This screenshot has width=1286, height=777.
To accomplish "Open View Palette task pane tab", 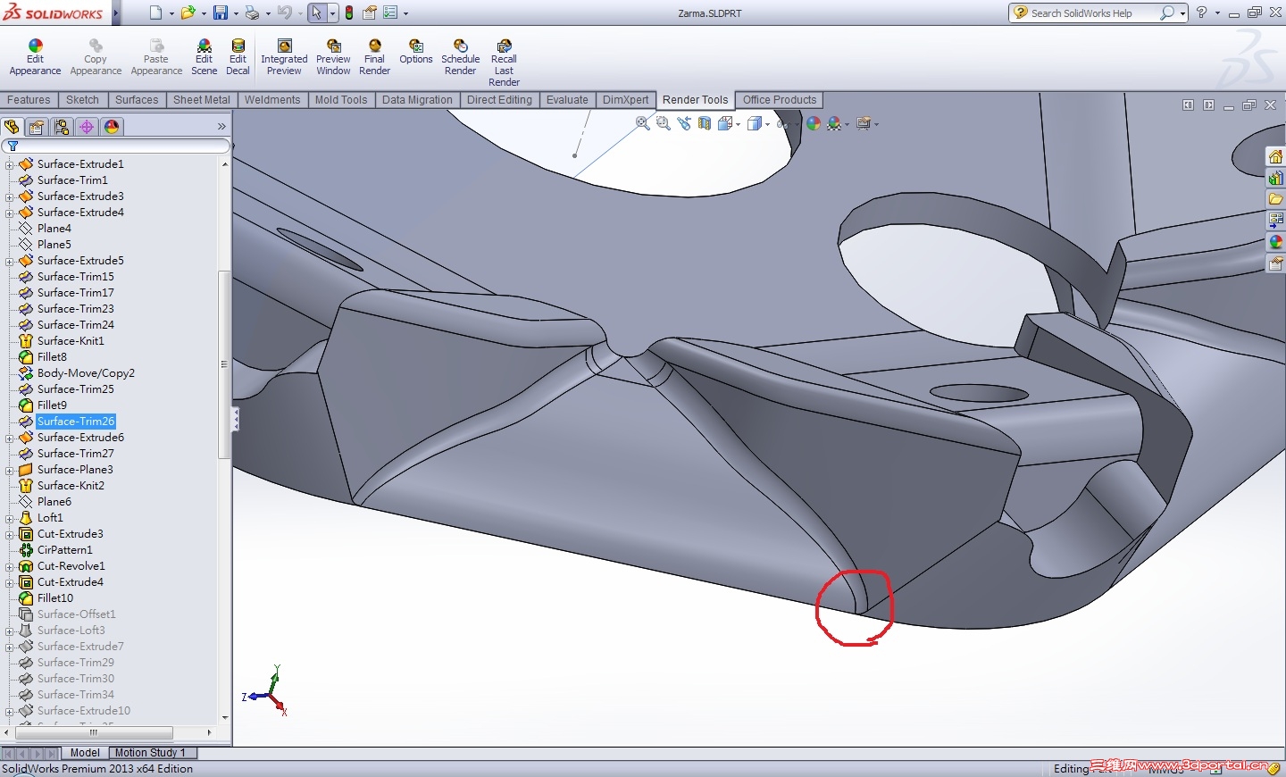I will (1276, 220).
